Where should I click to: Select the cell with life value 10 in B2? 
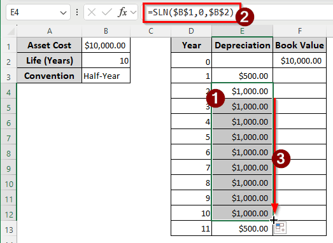click(106, 60)
